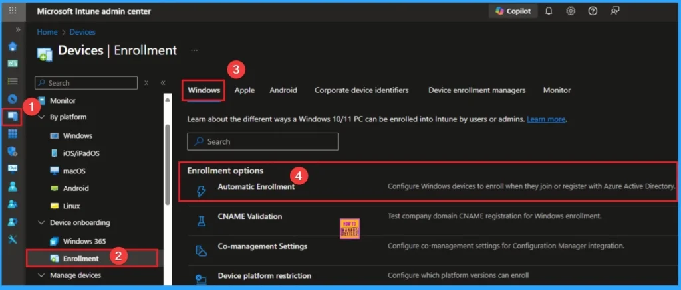Click the Device platform restriction icon
This screenshot has height=290, width=681.
tap(201, 279)
